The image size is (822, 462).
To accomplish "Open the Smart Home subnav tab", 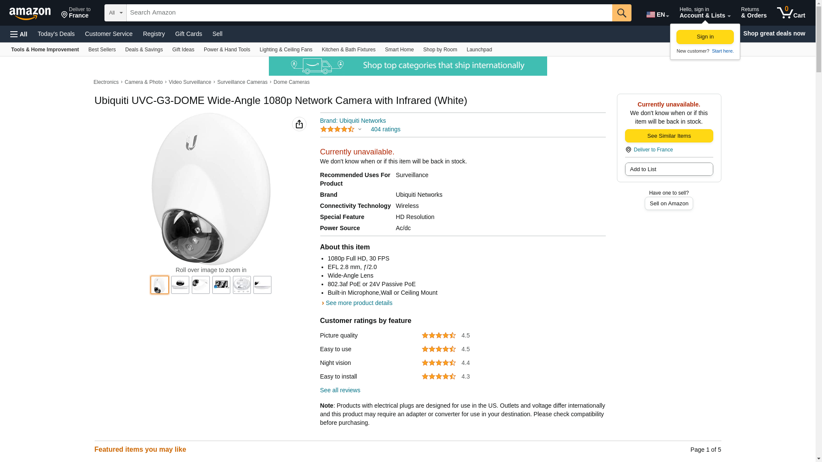I will coord(399,50).
